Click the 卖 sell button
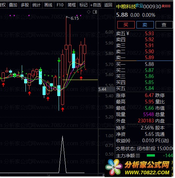The image size is (175, 178). click(145, 25)
